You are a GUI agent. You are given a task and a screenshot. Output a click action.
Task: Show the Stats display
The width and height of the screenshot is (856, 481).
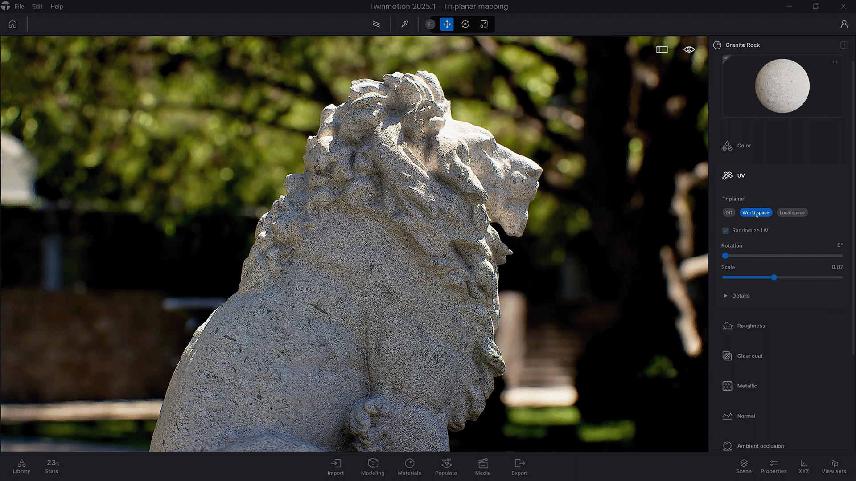point(52,466)
